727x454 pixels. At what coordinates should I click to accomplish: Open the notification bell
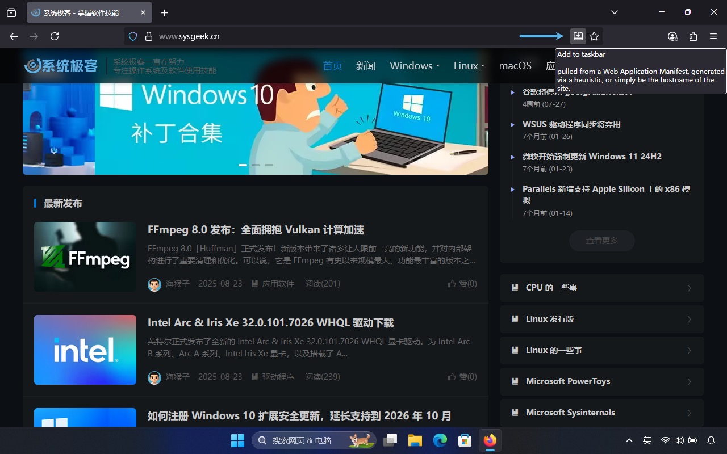pos(711,440)
